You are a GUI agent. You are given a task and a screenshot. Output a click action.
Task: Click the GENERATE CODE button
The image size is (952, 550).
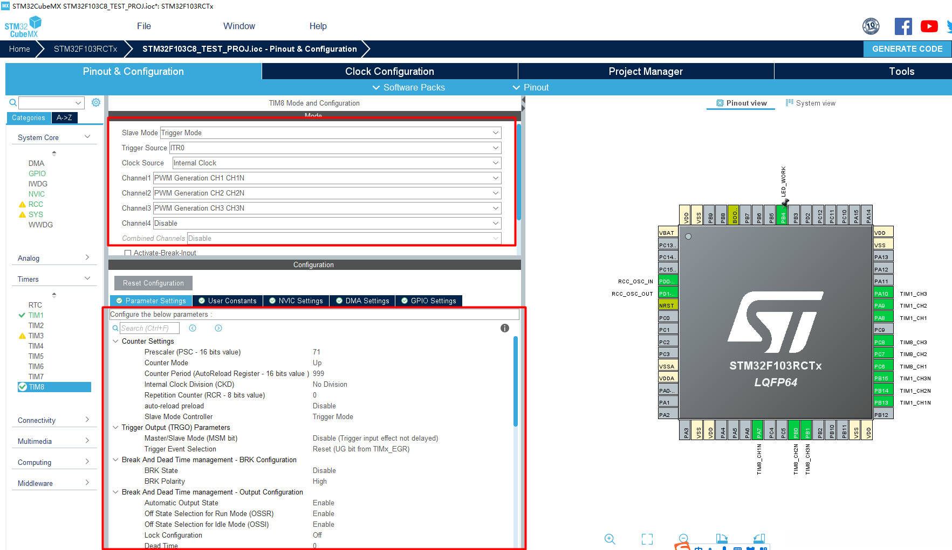[907, 48]
